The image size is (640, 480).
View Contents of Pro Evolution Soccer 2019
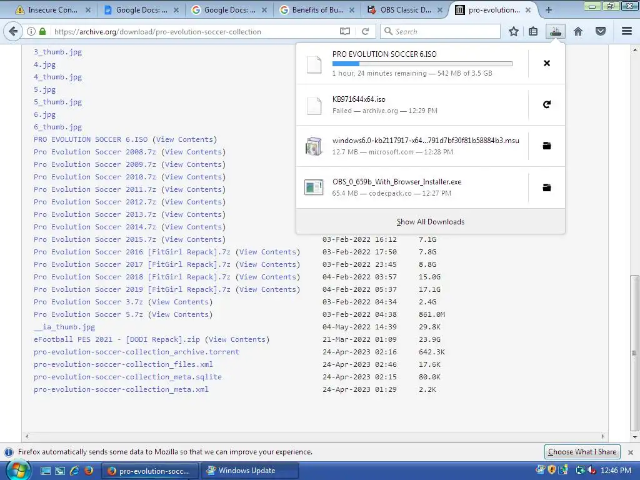pos(267,289)
